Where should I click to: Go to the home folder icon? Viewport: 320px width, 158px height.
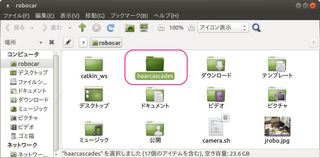[x=130, y=28]
